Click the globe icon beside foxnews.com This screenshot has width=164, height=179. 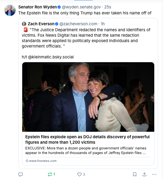coord(27,161)
